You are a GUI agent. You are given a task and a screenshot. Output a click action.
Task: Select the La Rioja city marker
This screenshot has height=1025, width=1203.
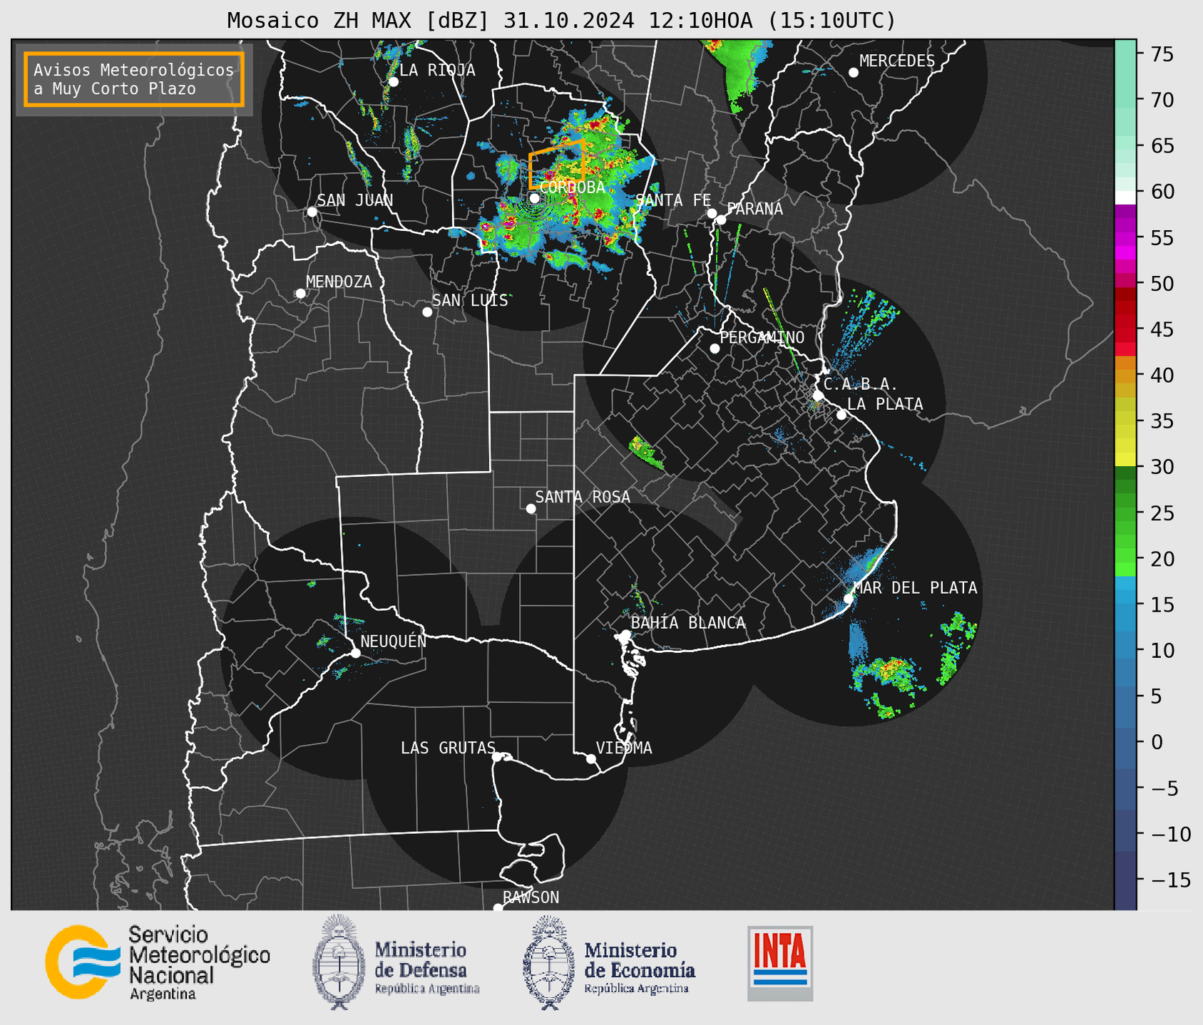[x=394, y=82]
